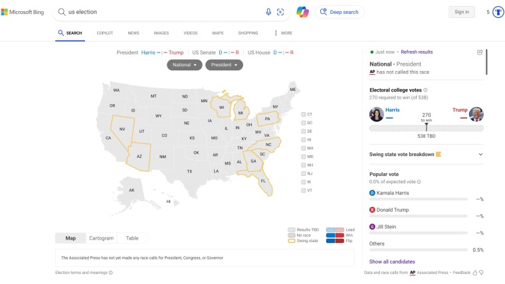Image resolution: width=505 pixels, height=284 pixels.
Task: Open the National dropdown
Action: coord(185,65)
